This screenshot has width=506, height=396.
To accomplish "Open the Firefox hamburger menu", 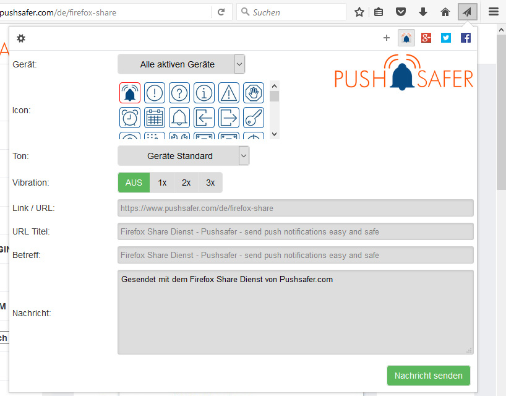I will (x=494, y=12).
